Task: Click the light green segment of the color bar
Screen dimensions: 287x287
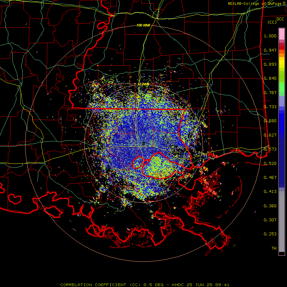Action: (282, 87)
